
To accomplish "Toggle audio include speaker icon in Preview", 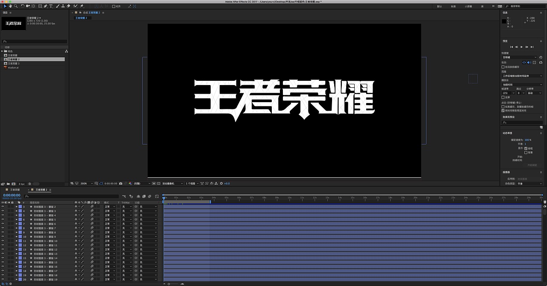I will coord(529,62).
